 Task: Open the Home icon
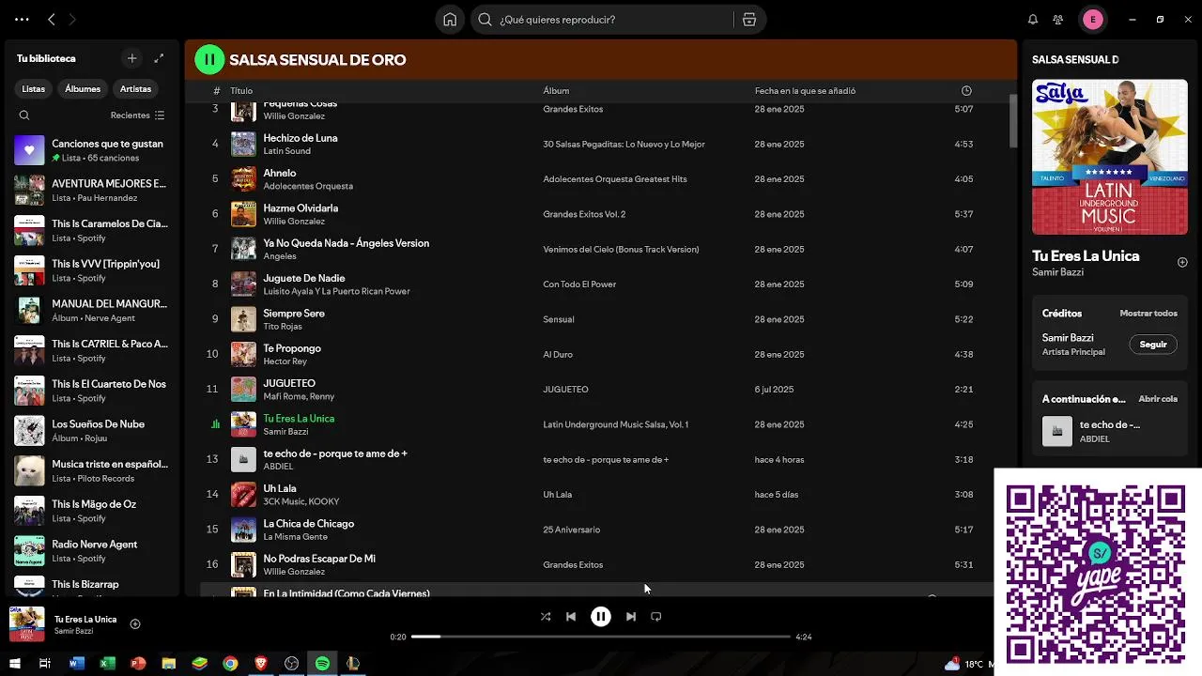pos(450,19)
